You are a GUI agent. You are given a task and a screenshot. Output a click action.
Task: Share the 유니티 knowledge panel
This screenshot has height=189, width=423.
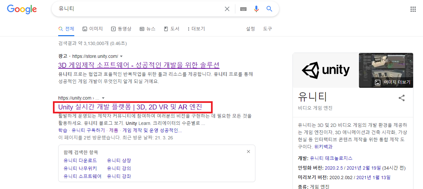pyautogui.click(x=401, y=98)
